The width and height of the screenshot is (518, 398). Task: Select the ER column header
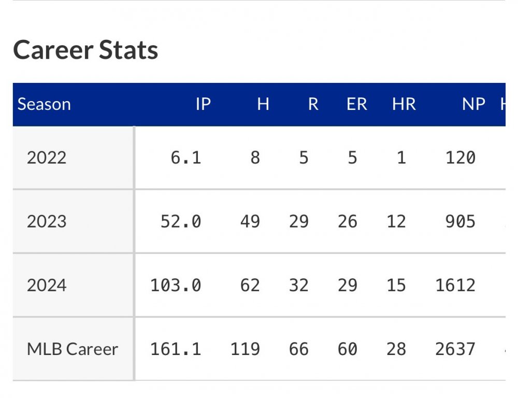356,104
